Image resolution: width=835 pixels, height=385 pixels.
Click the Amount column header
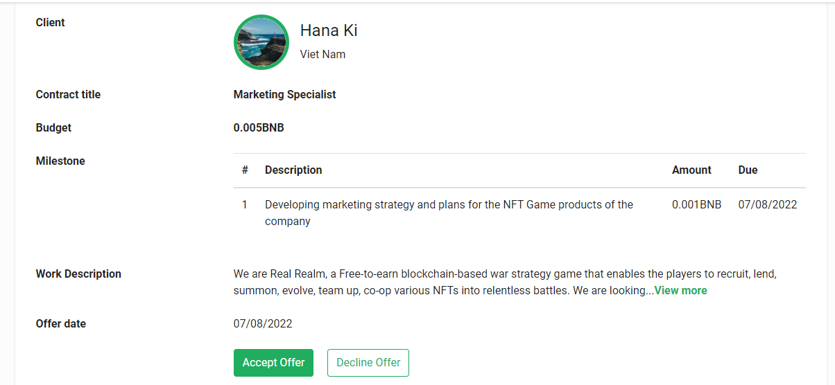(x=691, y=170)
